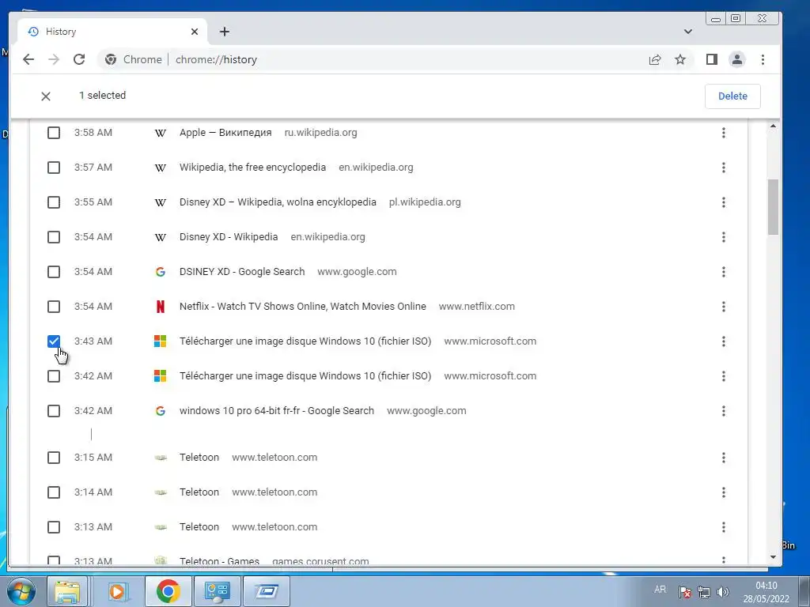Open actions menu for Apple — Википедия entry

tap(723, 133)
